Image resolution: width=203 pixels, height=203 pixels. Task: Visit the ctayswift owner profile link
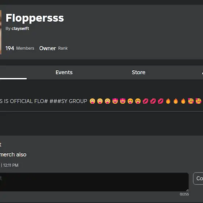pos(20,29)
